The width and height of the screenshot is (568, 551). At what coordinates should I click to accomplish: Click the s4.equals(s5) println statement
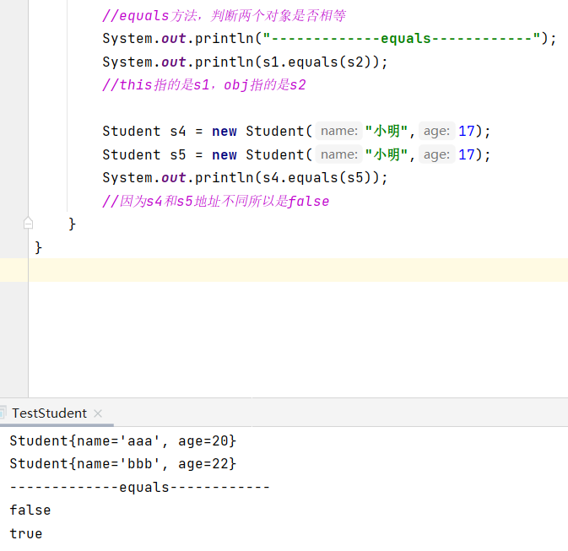(x=245, y=178)
